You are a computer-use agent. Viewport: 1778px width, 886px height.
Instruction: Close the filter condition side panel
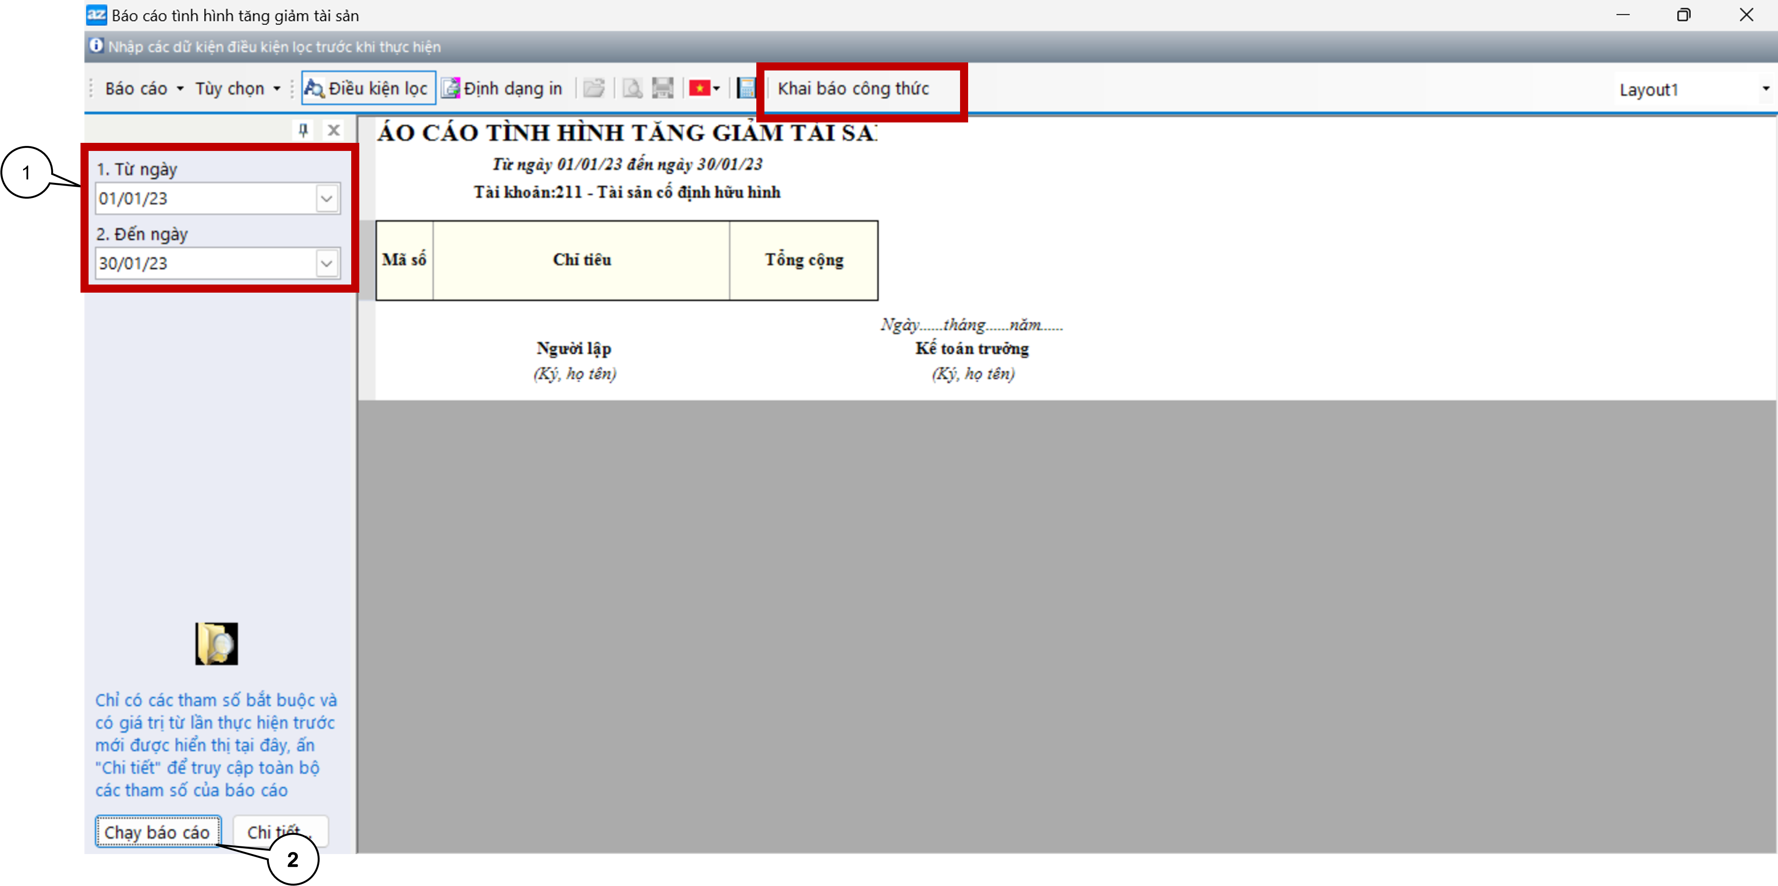click(334, 130)
